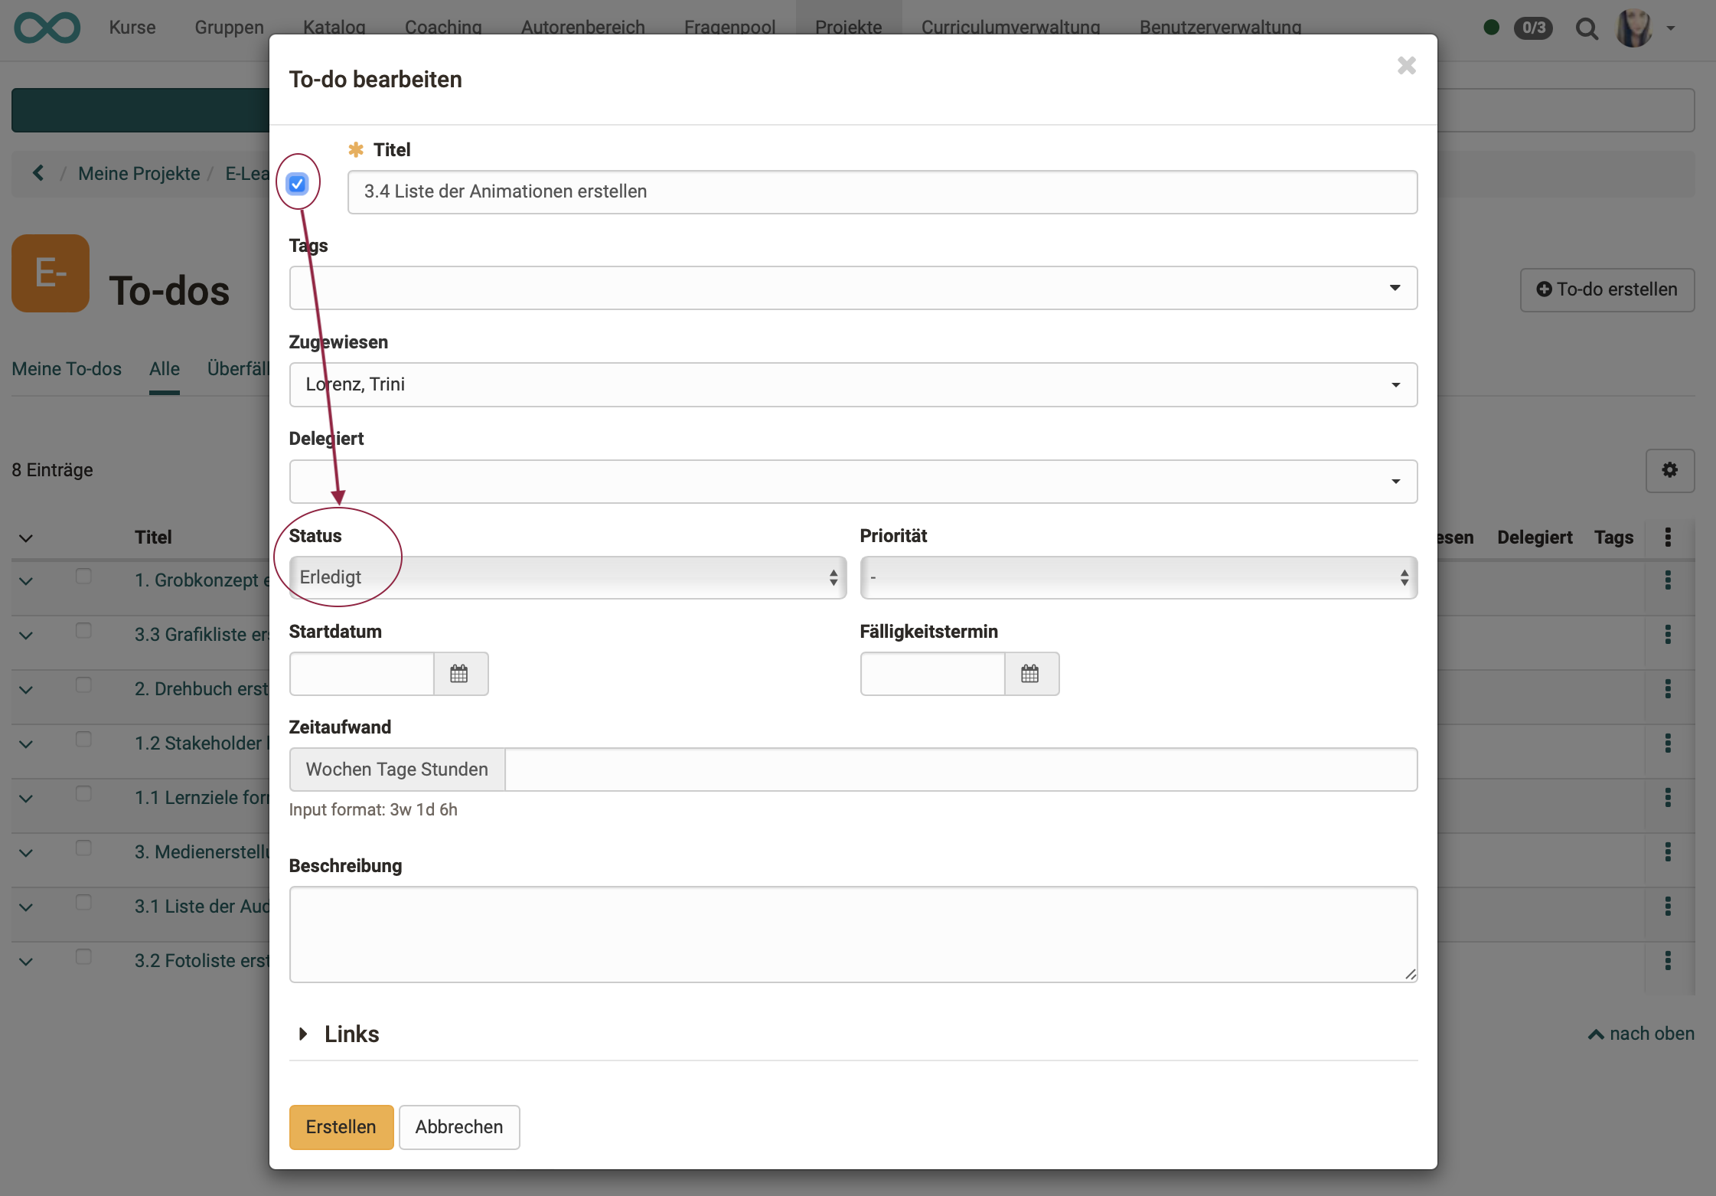Open actions menu for Grobkonzept row
This screenshot has height=1196, width=1716.
(1668, 580)
